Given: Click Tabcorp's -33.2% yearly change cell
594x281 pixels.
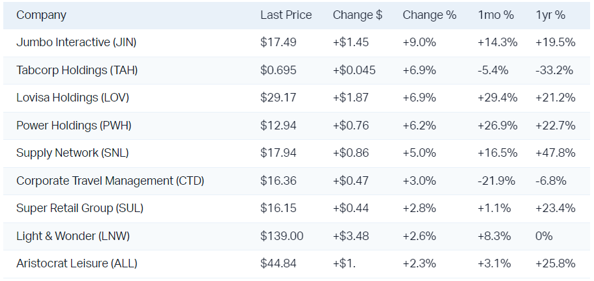Looking at the screenshot, I should pyautogui.click(x=554, y=70).
